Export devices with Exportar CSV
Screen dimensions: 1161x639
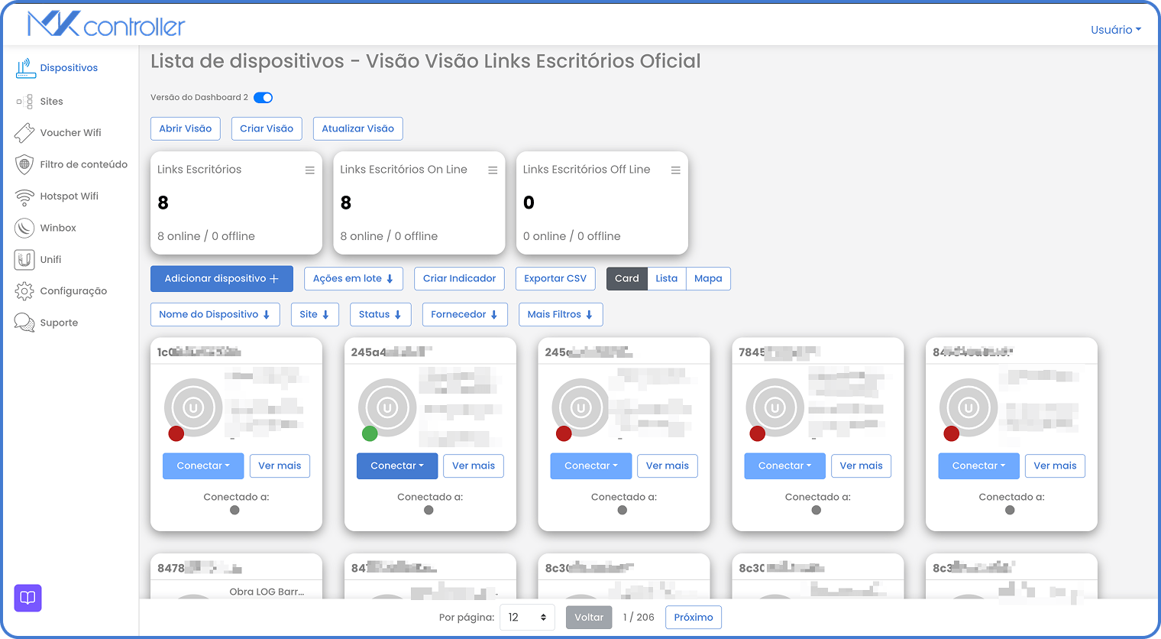point(555,278)
